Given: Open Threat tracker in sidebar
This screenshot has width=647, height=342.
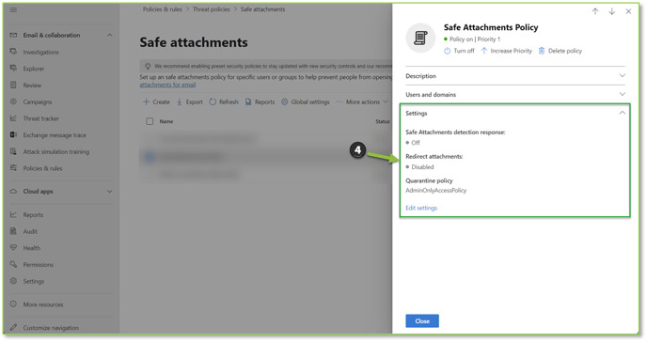Looking at the screenshot, I should click(40, 118).
